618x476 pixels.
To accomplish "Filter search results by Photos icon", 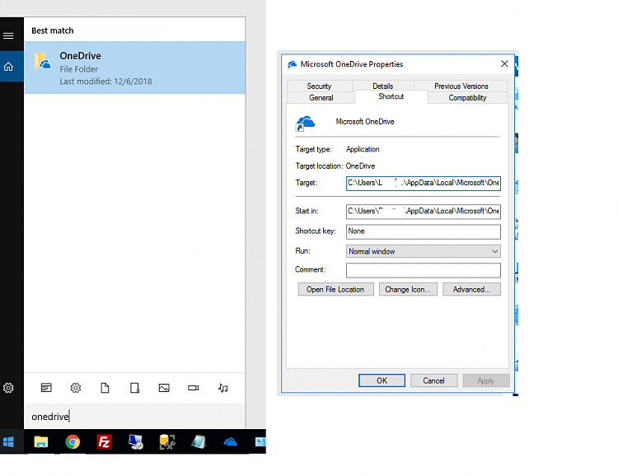I will tap(164, 388).
